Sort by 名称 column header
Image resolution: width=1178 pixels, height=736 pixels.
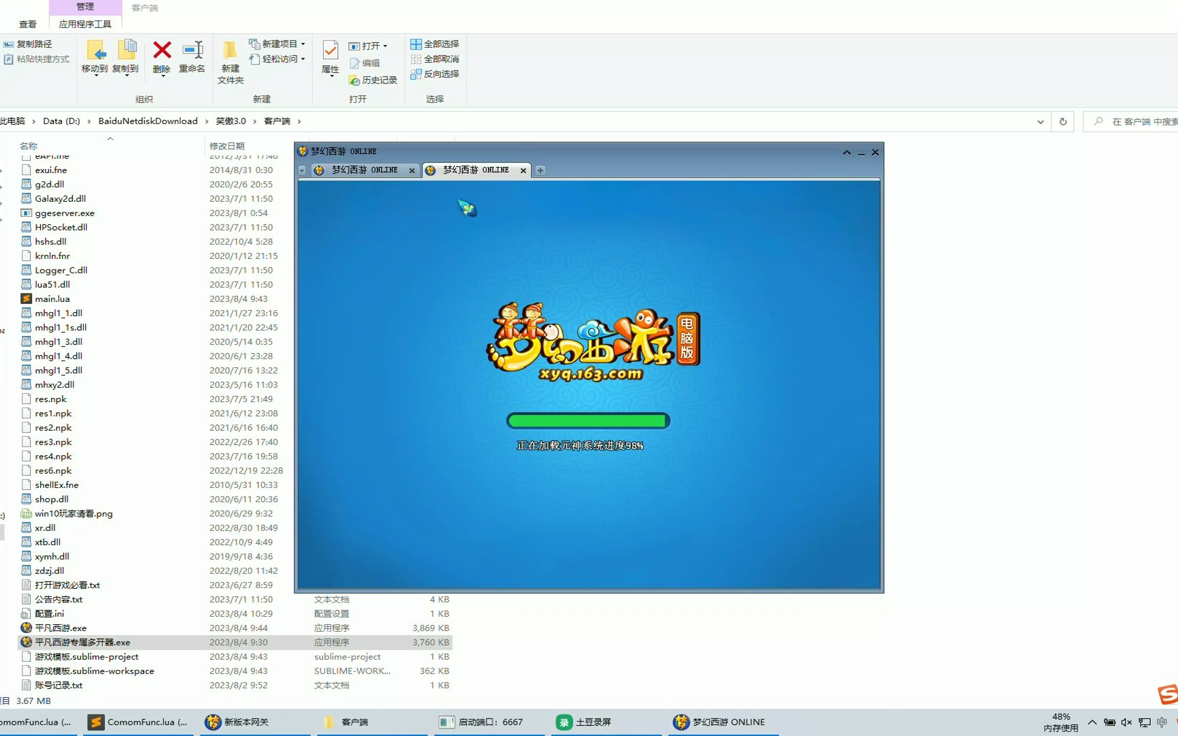(x=29, y=146)
